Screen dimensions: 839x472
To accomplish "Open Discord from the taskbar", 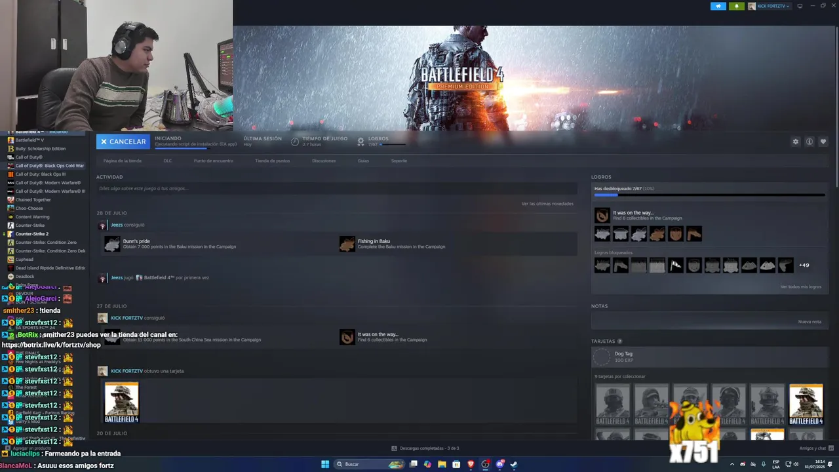I will (x=499, y=464).
